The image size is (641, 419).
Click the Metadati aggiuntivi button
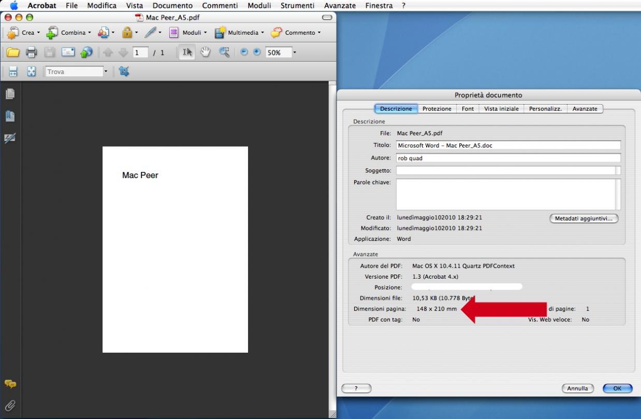click(x=584, y=219)
